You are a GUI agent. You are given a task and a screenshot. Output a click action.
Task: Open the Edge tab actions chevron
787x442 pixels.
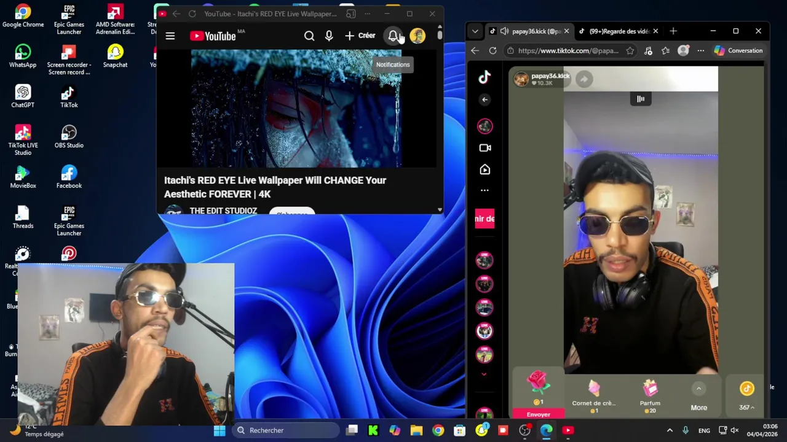(475, 31)
